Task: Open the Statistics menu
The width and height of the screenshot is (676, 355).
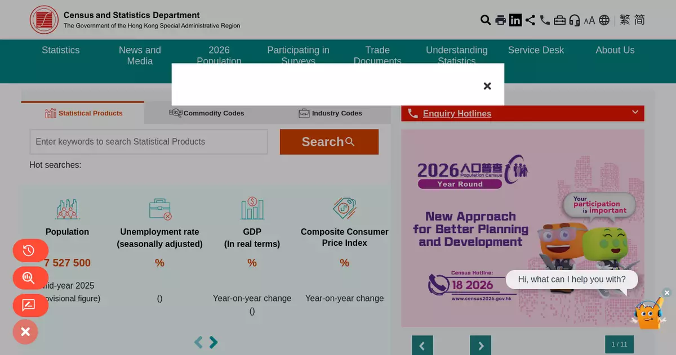Action: pos(61,50)
